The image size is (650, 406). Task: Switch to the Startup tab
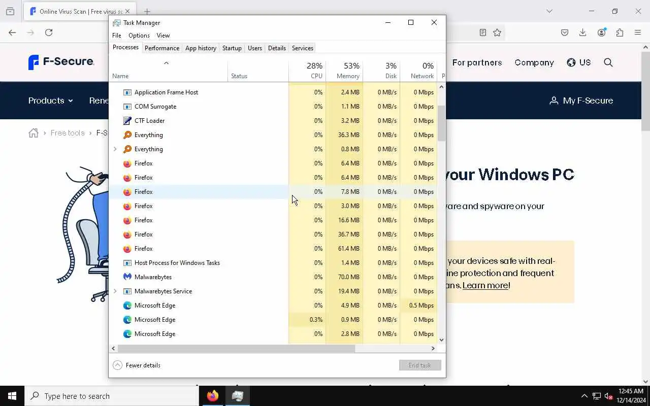(232, 48)
